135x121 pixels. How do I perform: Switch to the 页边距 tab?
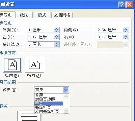[7, 15]
